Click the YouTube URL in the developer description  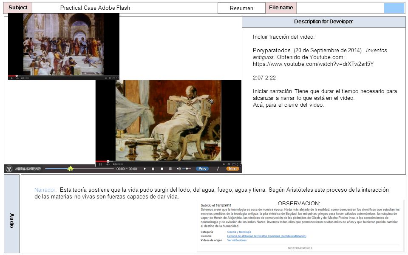(x=313, y=64)
